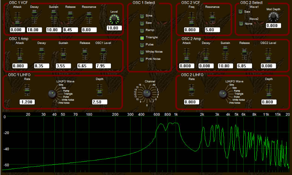Click OSC 1 Amp Sustain value field 3.55
Image resolution: width=292 pixels, height=175 pixels.
pos(63,66)
